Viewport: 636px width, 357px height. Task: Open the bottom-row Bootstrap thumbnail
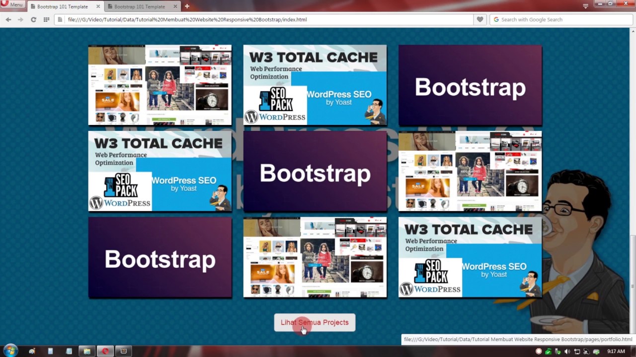[x=160, y=257]
